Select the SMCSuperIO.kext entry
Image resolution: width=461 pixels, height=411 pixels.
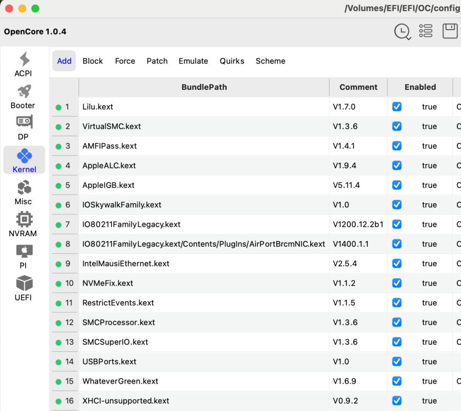tap(204, 342)
